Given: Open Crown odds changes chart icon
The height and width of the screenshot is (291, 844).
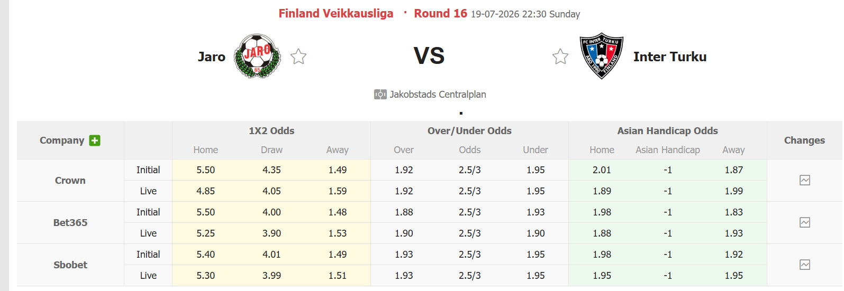Looking at the screenshot, I should (x=805, y=180).
